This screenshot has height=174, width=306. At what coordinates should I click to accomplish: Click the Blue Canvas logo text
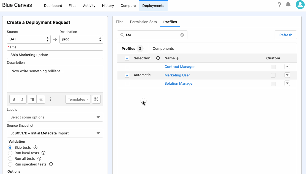(17, 5)
